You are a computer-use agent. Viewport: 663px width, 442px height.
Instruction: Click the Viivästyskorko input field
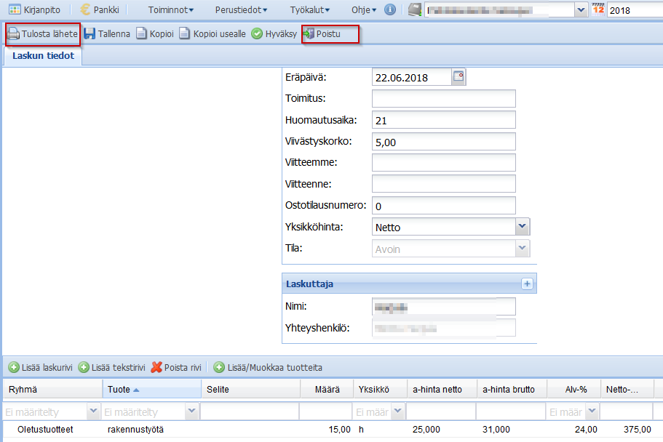[x=443, y=142]
